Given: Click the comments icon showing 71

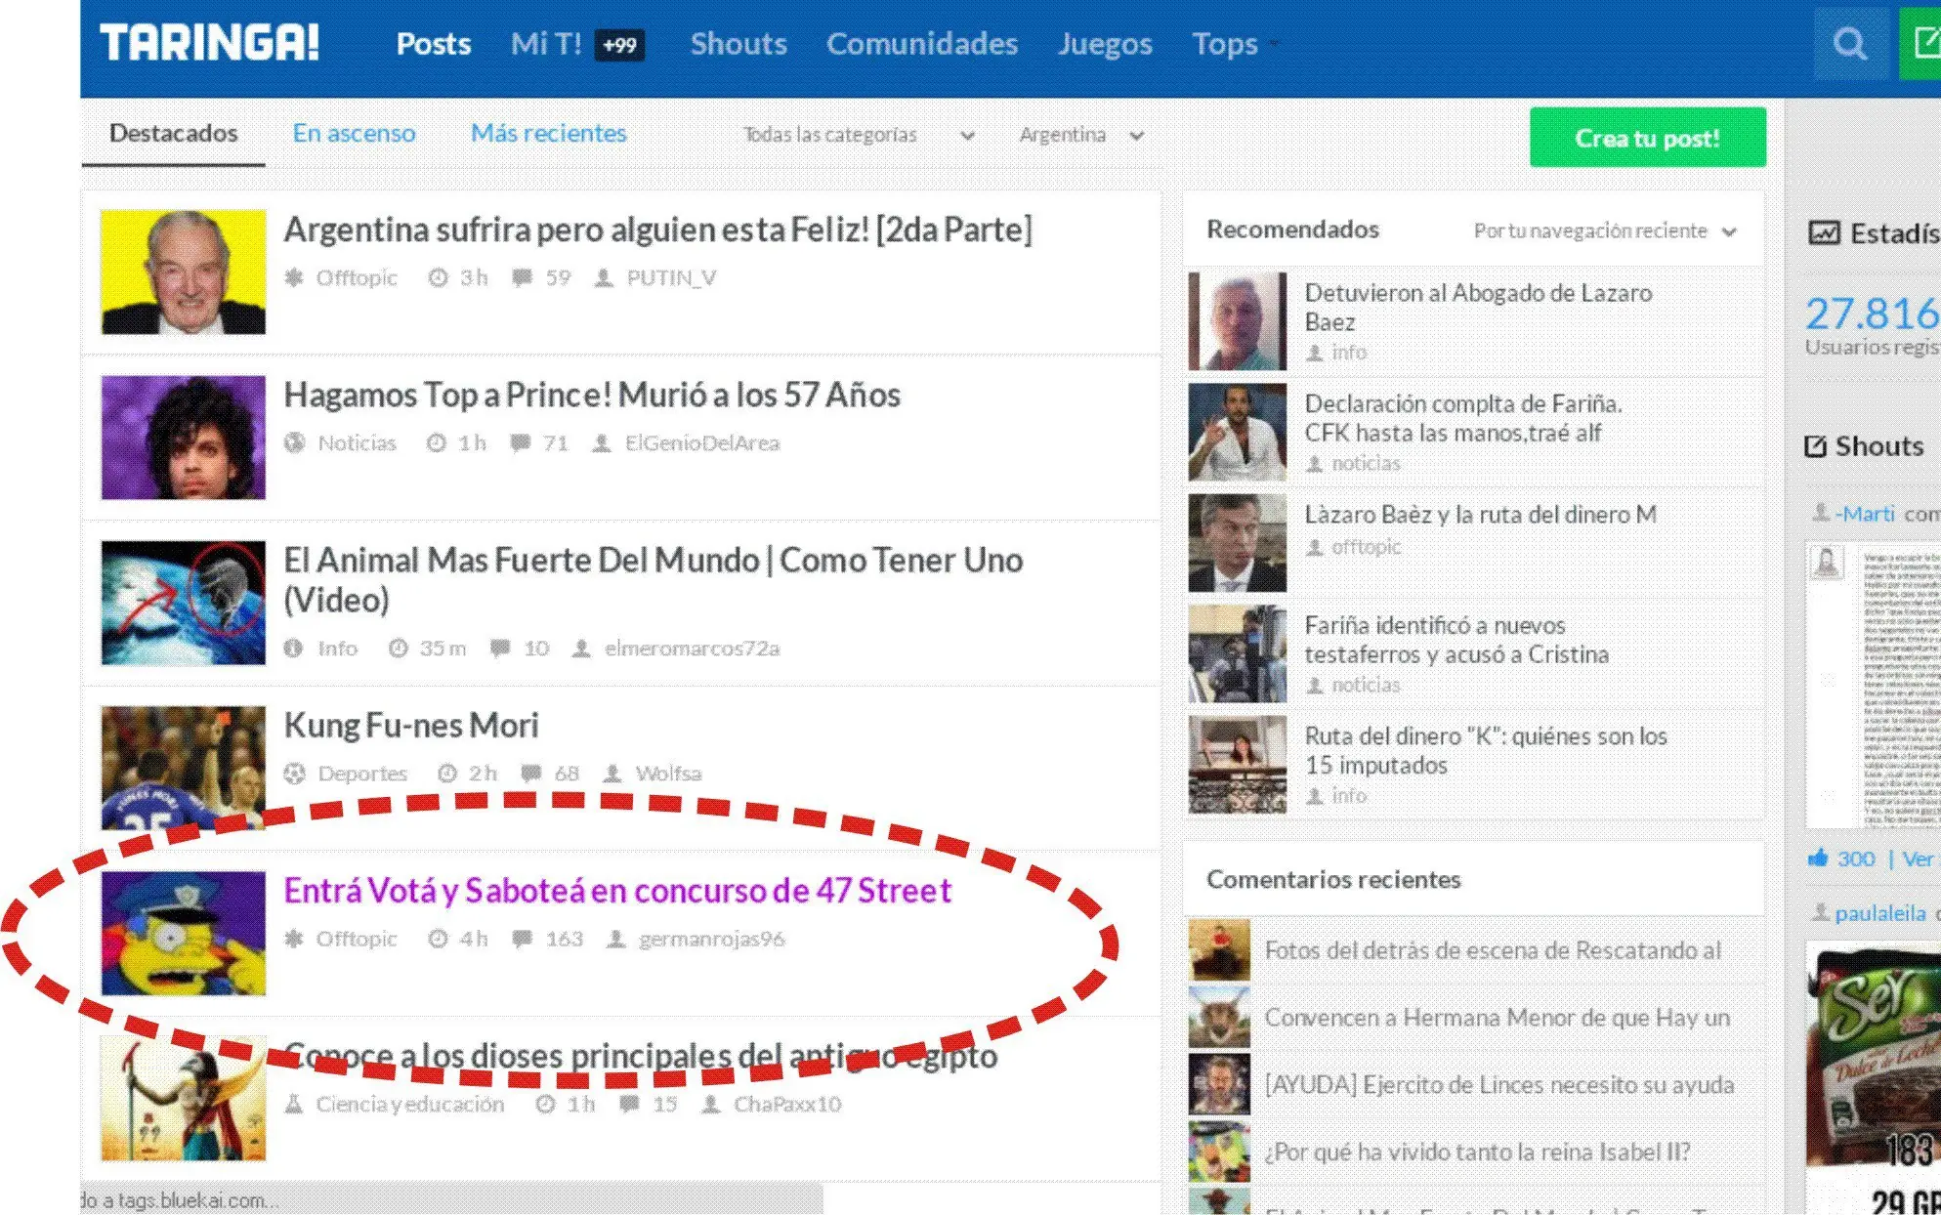Looking at the screenshot, I should [520, 442].
